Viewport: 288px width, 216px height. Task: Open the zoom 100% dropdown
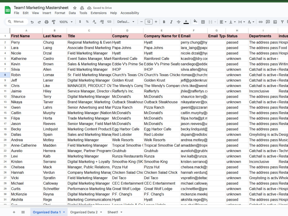[66, 22]
